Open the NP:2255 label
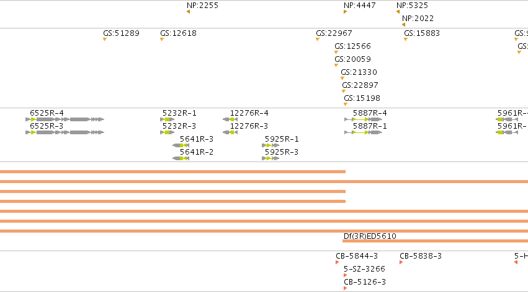This screenshot has height=292, width=528. (202, 6)
